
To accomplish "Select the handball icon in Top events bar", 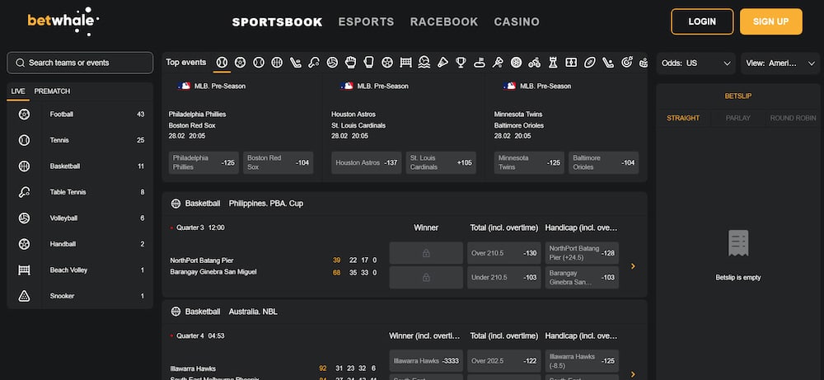I will [387, 63].
